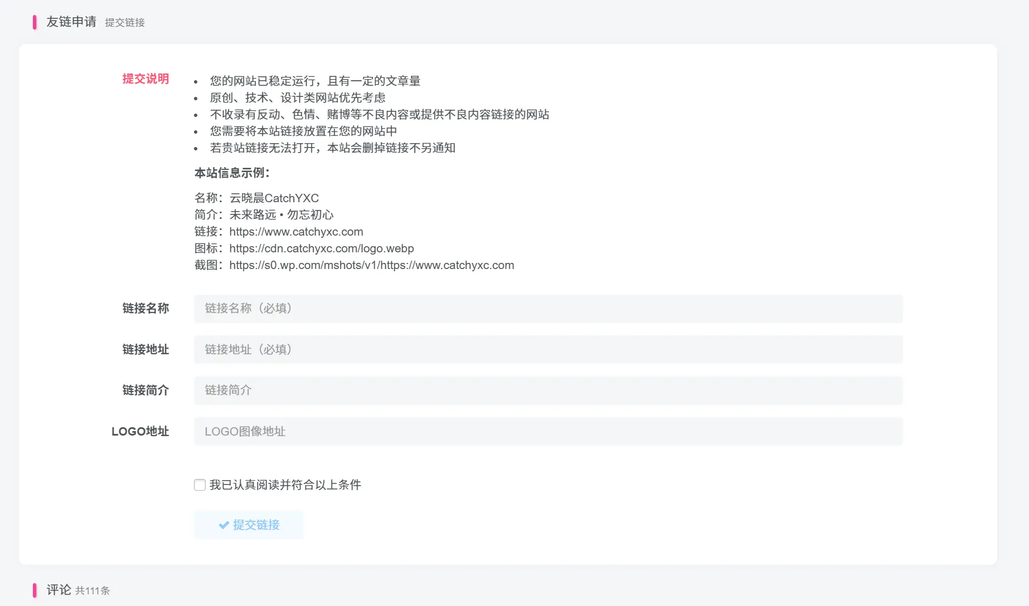Click the LOGO地址 form label
Image resolution: width=1029 pixels, height=606 pixels.
tap(140, 431)
